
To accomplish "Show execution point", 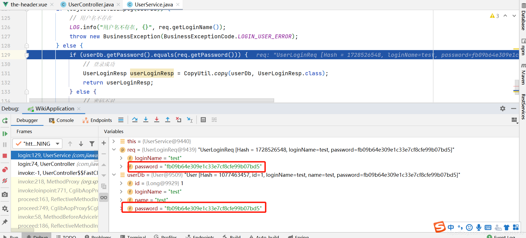I will pos(121,120).
